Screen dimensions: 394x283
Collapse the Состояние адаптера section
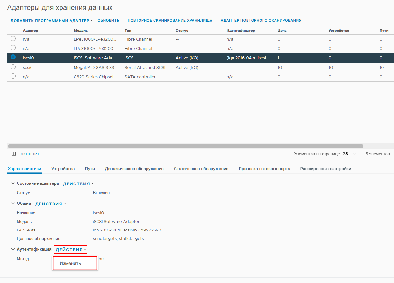[x=13, y=183]
